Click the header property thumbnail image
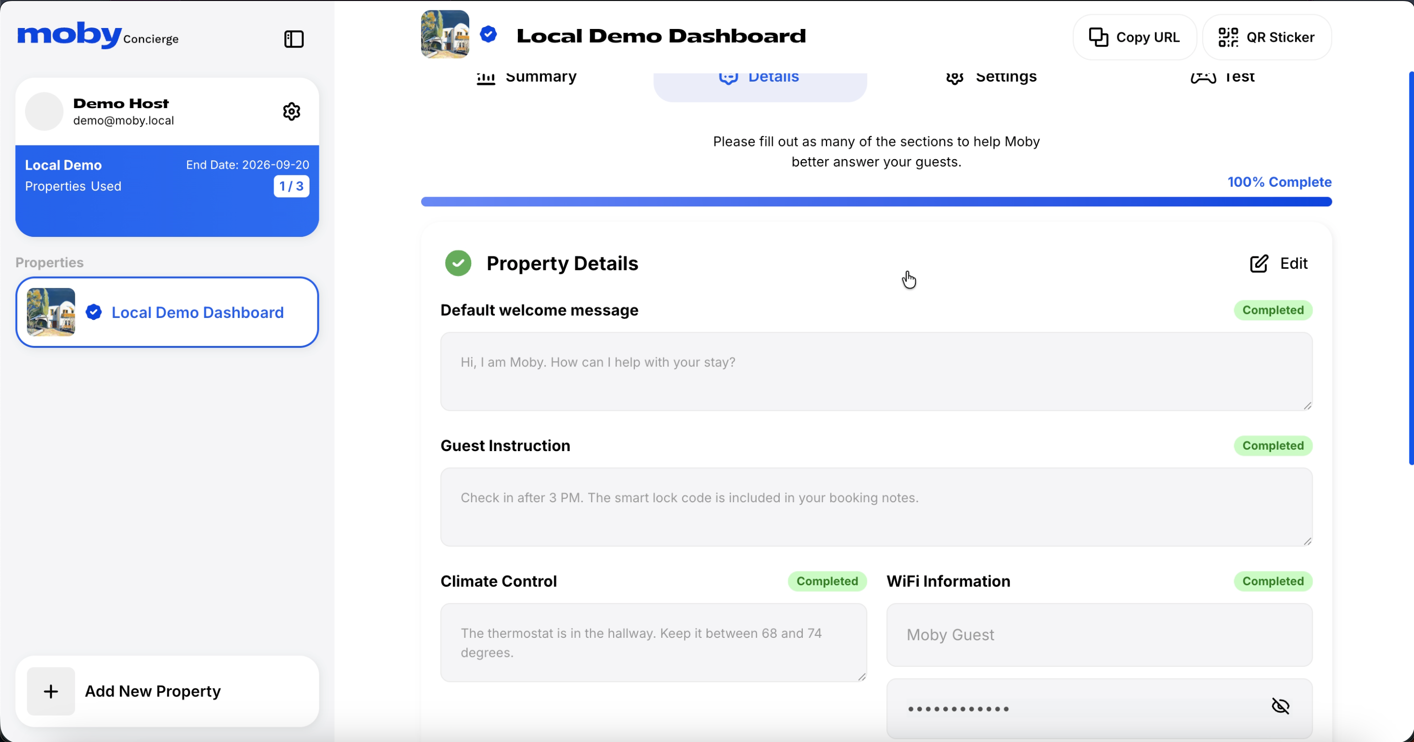The height and width of the screenshot is (742, 1414). [x=445, y=34]
